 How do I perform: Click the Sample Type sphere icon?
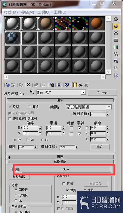coord(116,19)
